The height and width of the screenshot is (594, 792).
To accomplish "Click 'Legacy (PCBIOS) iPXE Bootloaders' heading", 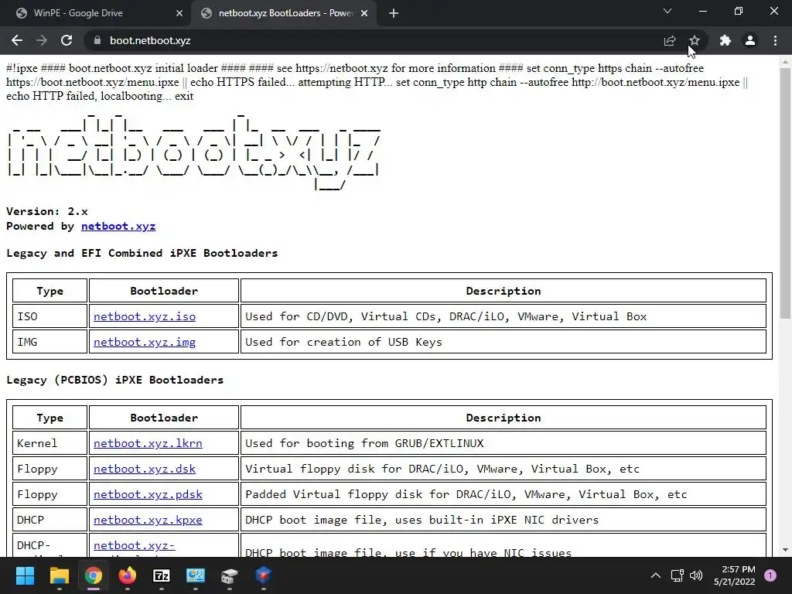I will pos(114,380).
